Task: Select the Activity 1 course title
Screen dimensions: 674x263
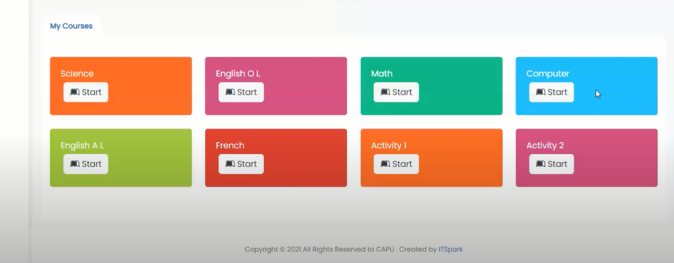Action: (389, 145)
